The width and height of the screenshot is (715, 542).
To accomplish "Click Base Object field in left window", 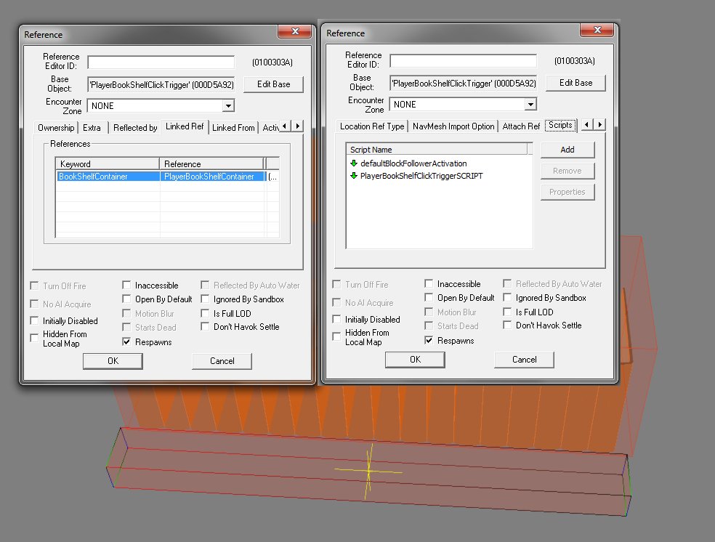I will point(161,84).
